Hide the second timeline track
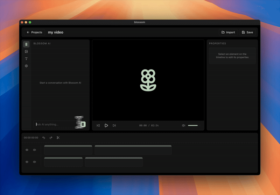Image resolution: width=280 pixels, height=195 pixels. pos(27,162)
